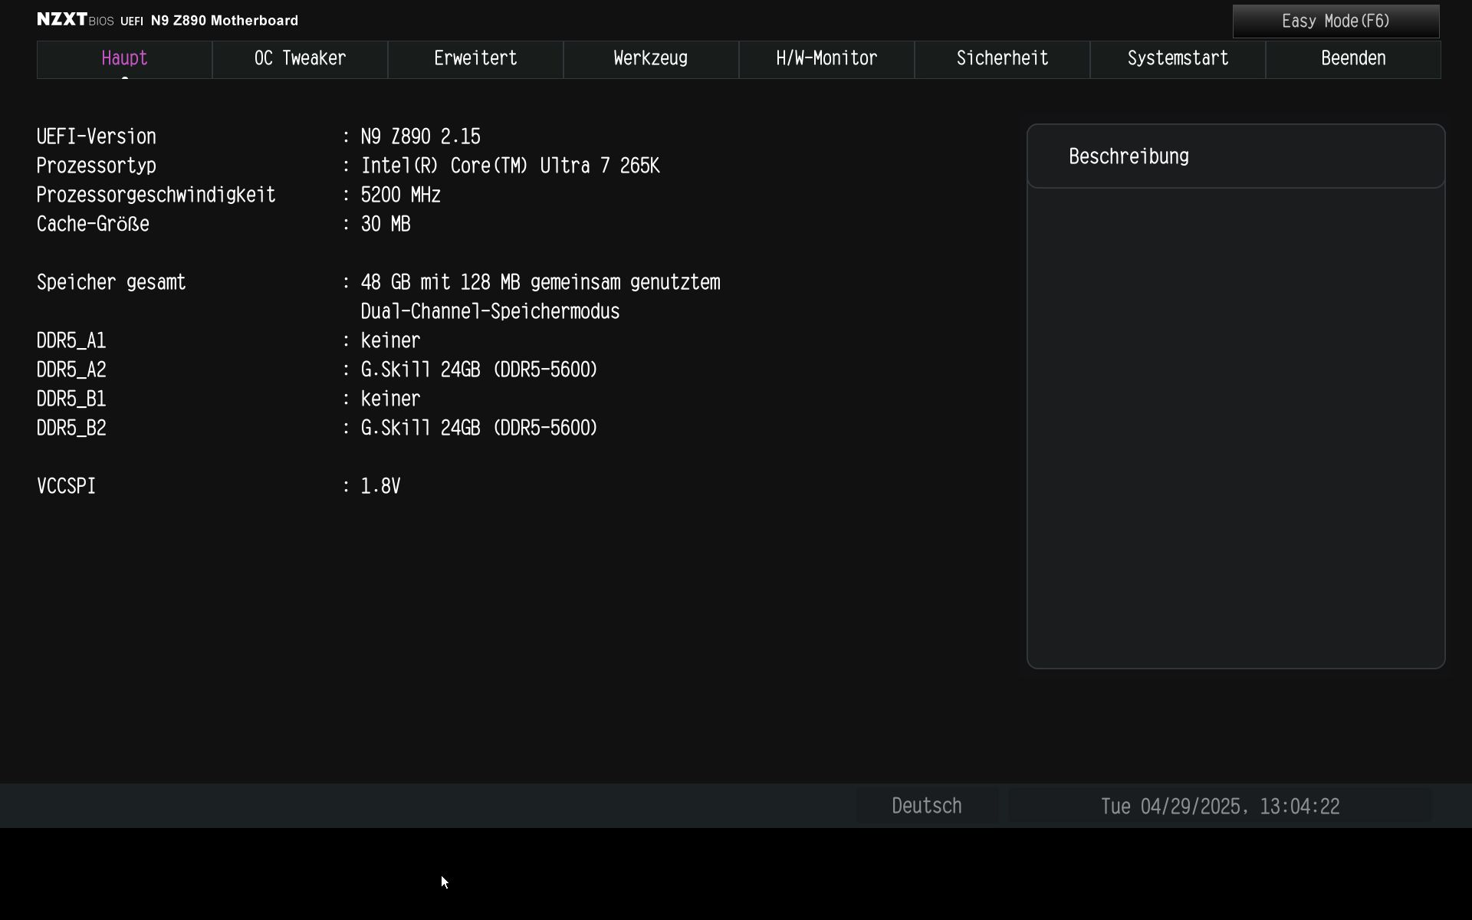This screenshot has height=920, width=1472.
Task: Select the Werkzeug tab
Action: pyautogui.click(x=650, y=59)
